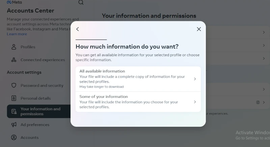Click the Accounts person-circle icon

(x=14, y=138)
